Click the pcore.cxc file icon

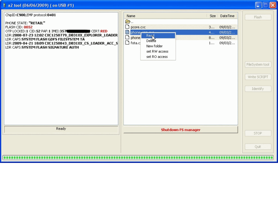pyautogui.click(x=128, y=27)
